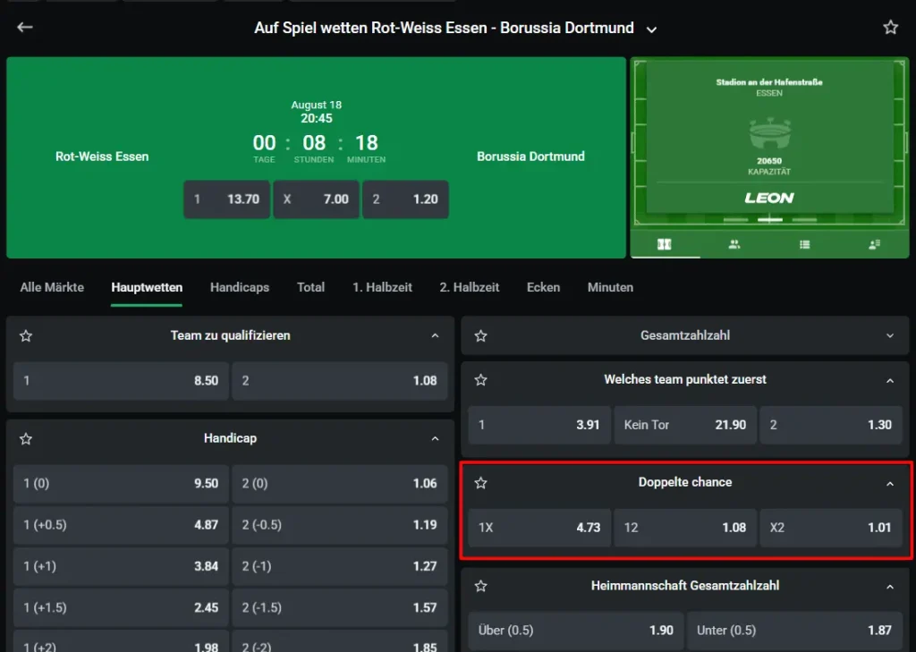Switch to the Ecken tab
916x652 pixels.
543,287
